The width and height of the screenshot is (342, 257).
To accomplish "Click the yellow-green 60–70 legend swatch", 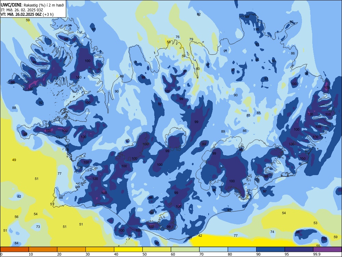I will point(185,249).
